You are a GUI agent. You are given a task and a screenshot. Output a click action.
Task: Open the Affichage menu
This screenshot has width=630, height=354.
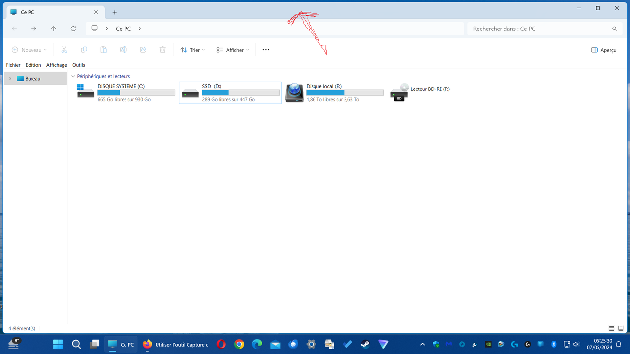(57, 65)
